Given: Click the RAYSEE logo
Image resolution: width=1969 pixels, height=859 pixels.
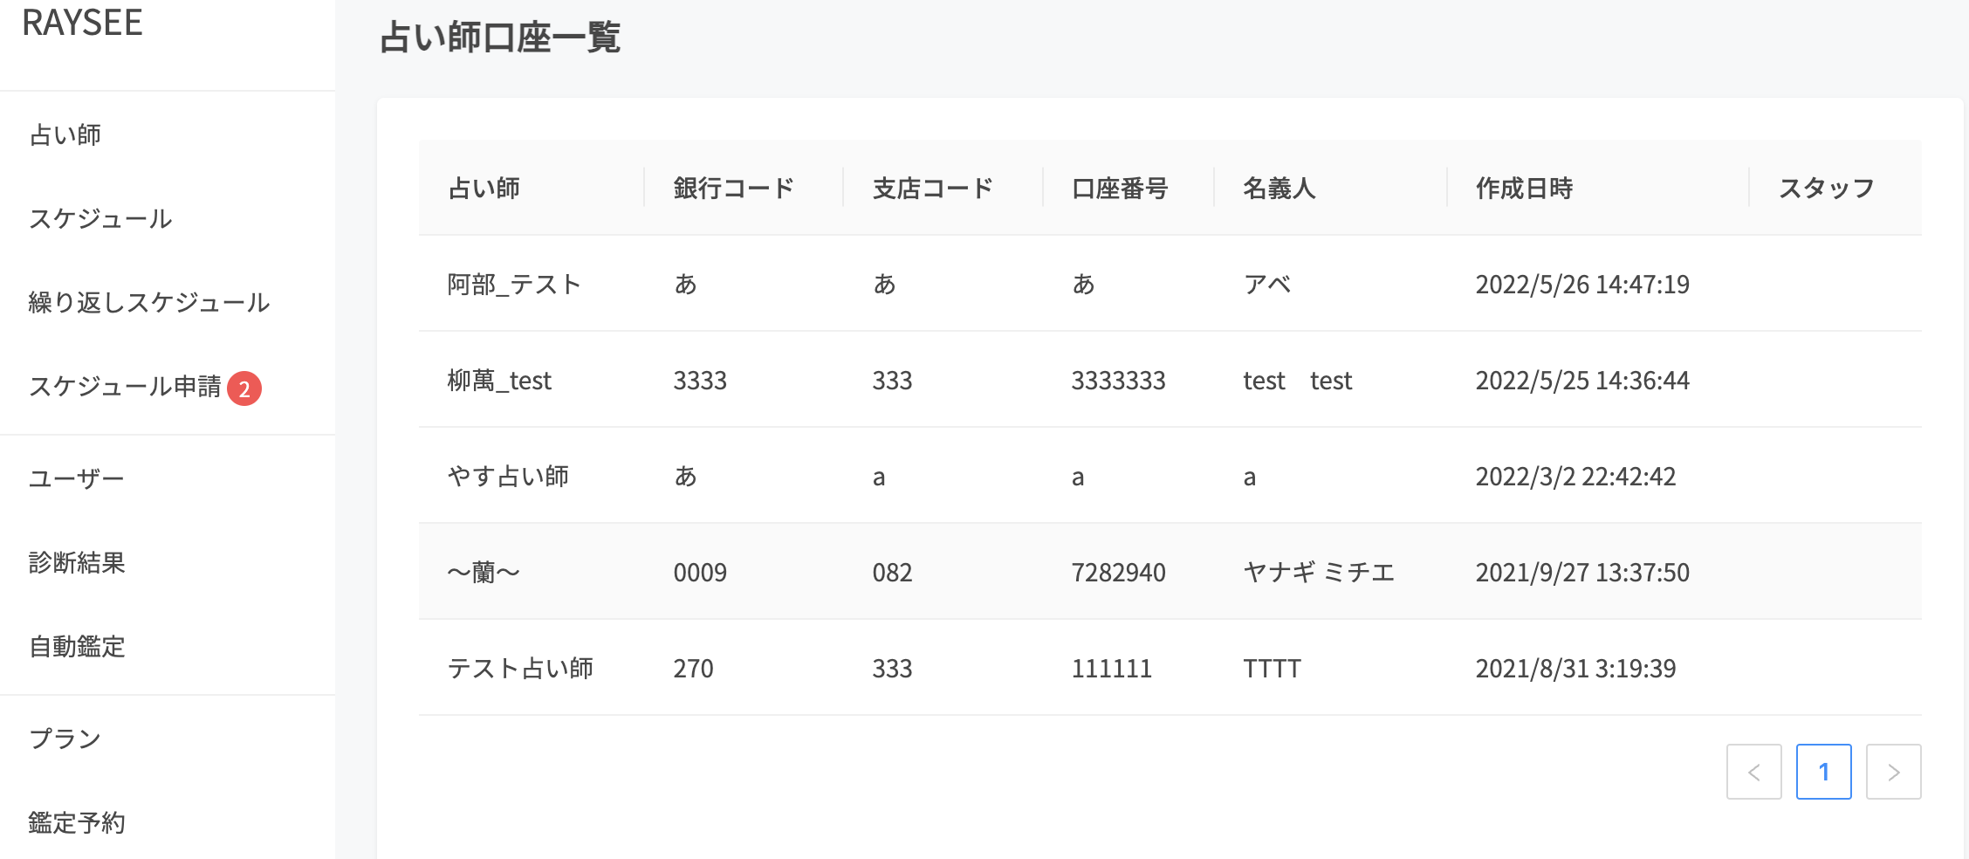Looking at the screenshot, I should [x=82, y=23].
